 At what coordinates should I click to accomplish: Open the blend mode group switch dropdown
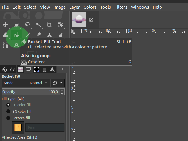[58, 83]
